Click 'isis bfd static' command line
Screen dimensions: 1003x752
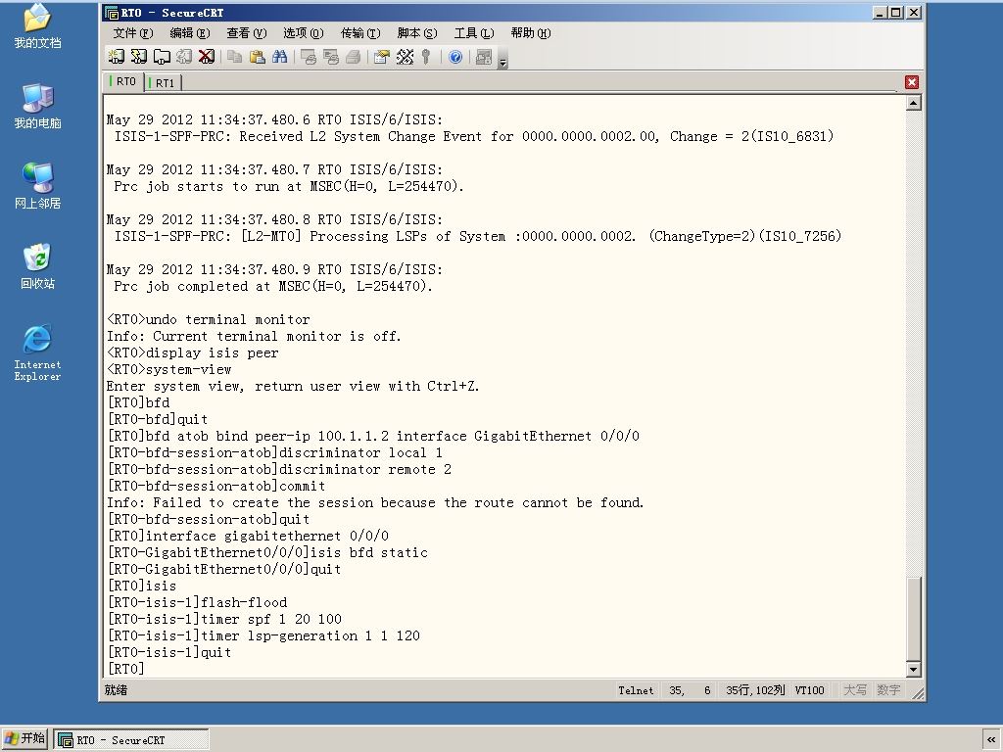(x=267, y=552)
